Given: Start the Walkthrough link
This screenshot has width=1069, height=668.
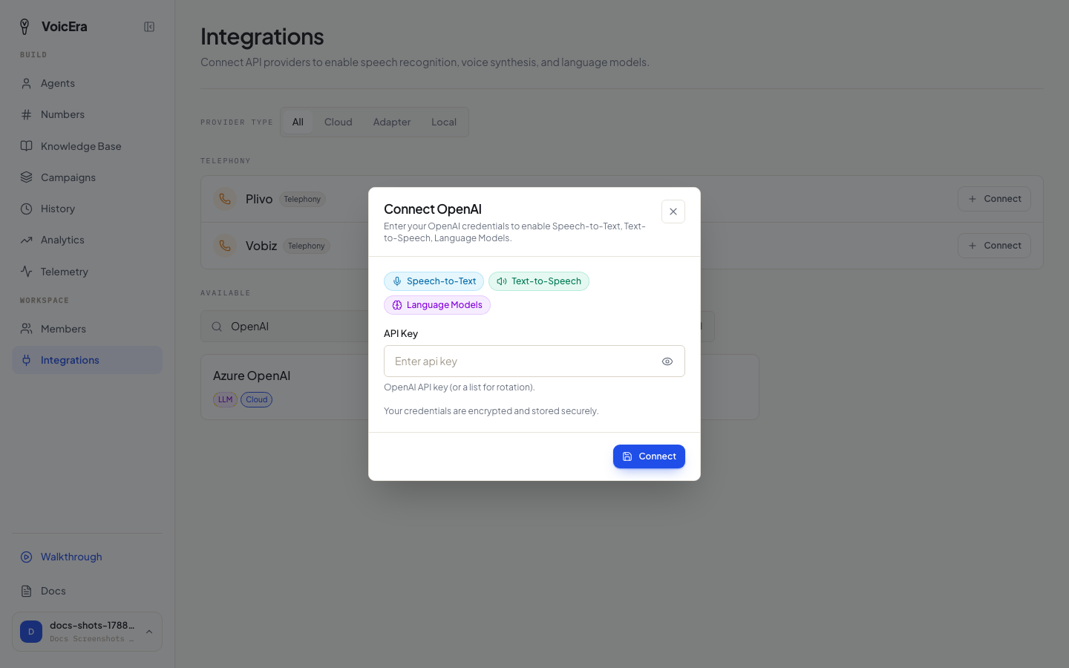Looking at the screenshot, I should (x=87, y=557).
